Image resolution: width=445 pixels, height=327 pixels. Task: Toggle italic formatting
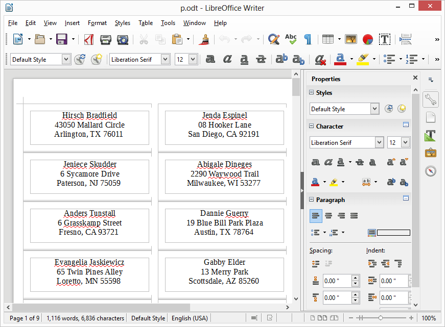click(227, 59)
